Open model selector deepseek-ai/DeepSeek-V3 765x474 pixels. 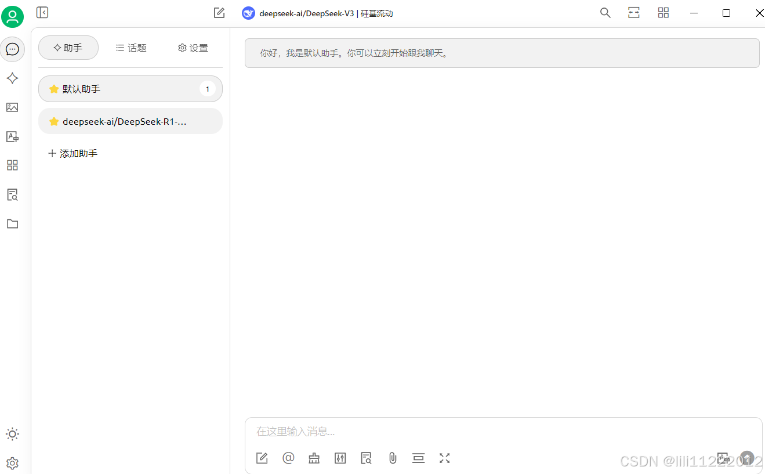317,13
